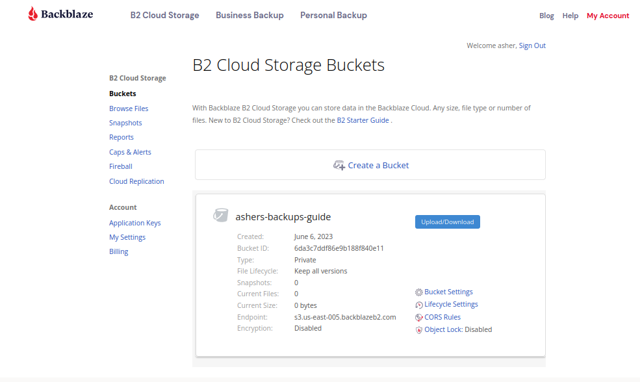Open Application Keys page
Image resolution: width=640 pixels, height=382 pixels.
coord(134,223)
